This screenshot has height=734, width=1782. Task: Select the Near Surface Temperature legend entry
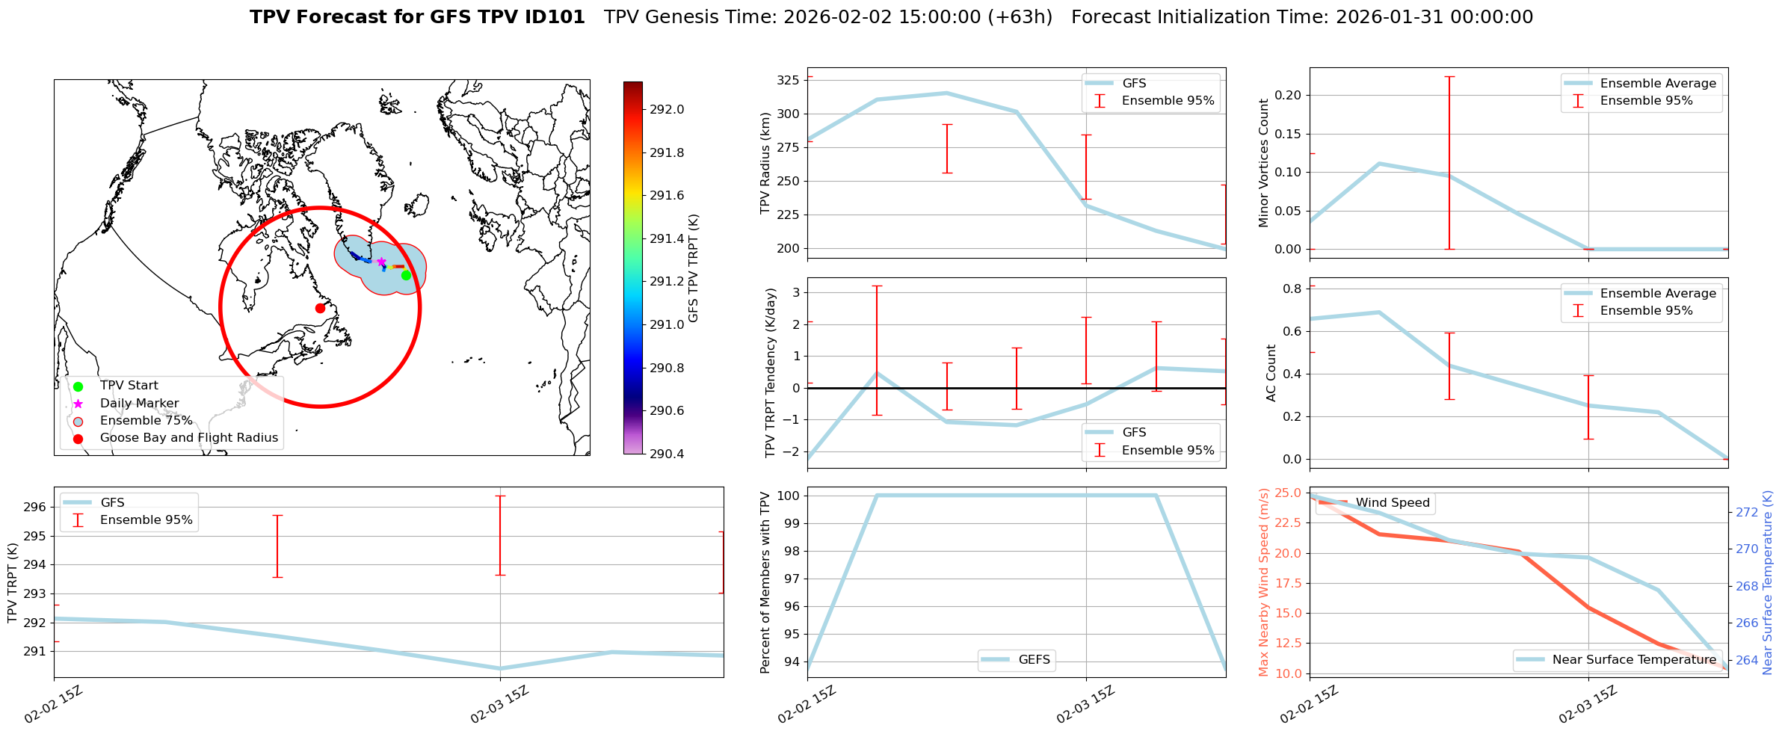pos(1634,660)
